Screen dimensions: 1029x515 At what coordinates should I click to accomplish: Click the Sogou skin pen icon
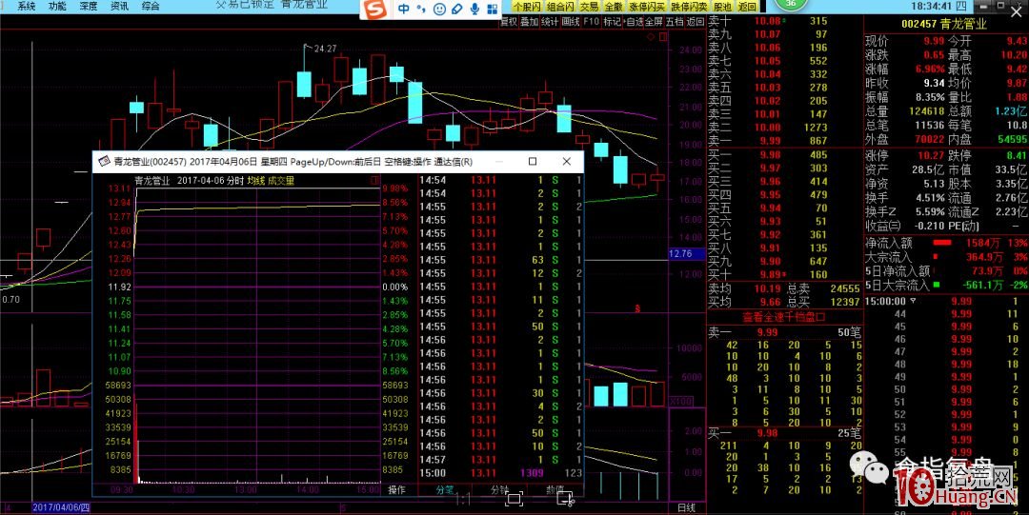click(456, 10)
